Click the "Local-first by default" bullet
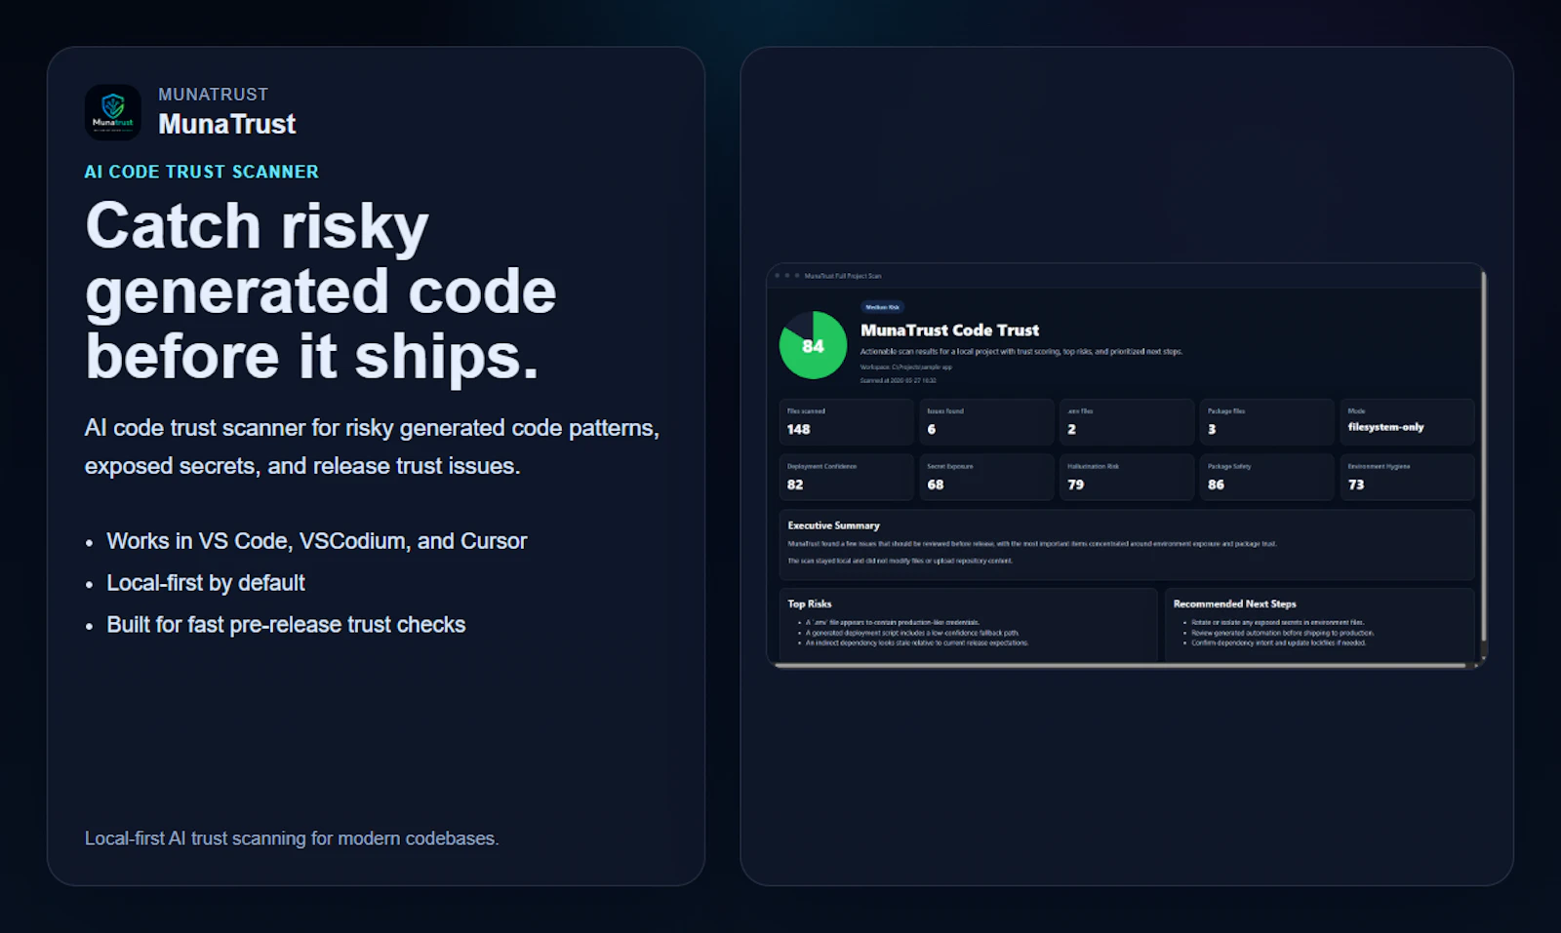 click(206, 583)
